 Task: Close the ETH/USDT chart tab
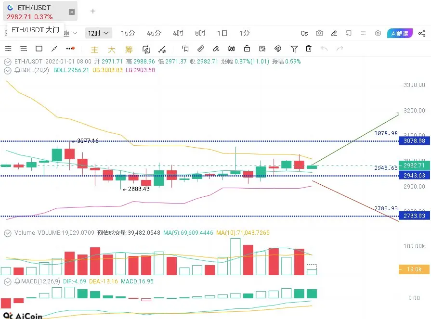click(71, 12)
